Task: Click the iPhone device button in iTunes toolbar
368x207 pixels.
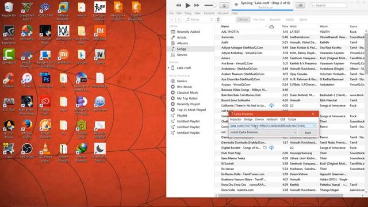Action: (x=218, y=20)
